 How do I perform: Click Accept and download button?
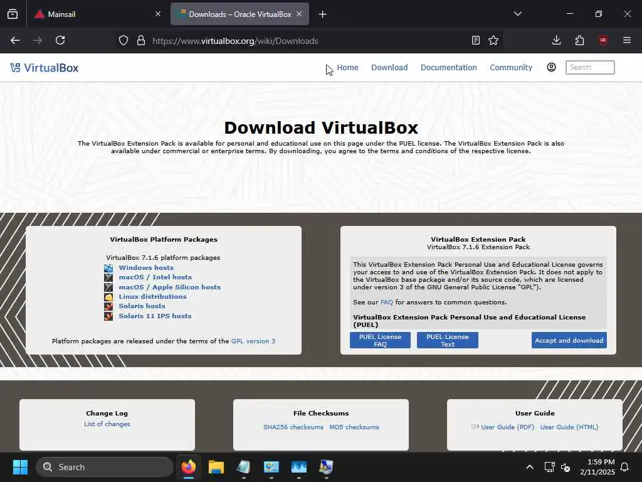click(x=569, y=340)
